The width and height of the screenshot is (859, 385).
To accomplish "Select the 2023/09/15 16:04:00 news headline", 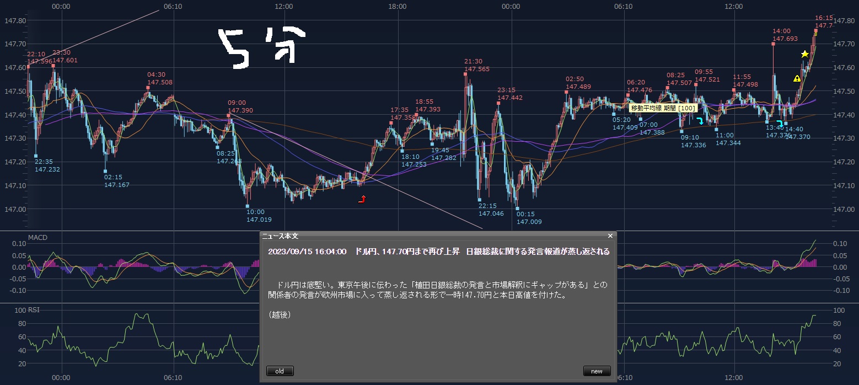I will coord(439,252).
